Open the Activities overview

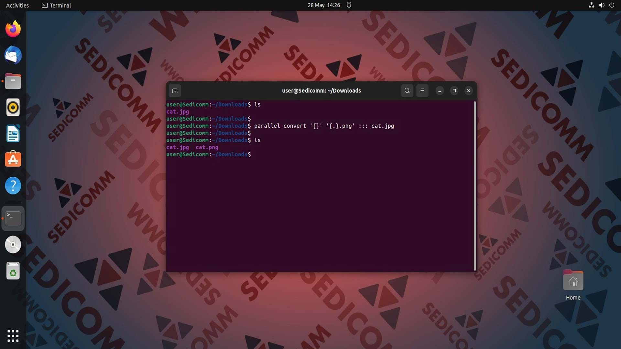pos(17,5)
